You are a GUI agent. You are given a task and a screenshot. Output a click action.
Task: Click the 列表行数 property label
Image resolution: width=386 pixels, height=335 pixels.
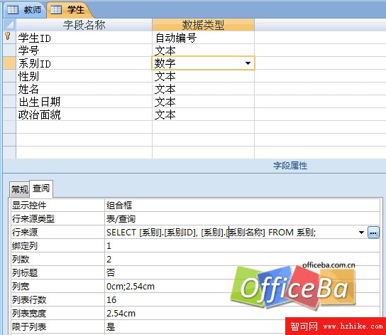[29, 299]
